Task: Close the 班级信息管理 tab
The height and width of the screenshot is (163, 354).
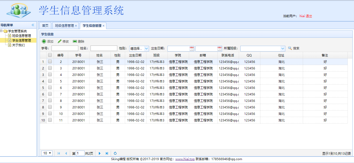Action: click(76, 26)
